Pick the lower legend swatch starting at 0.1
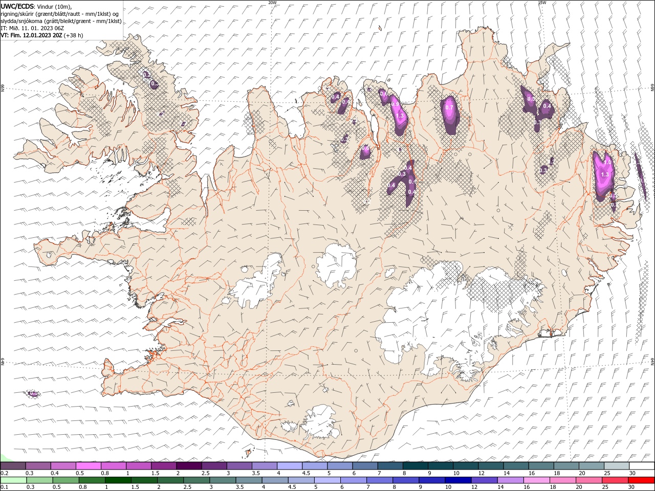 (13, 481)
